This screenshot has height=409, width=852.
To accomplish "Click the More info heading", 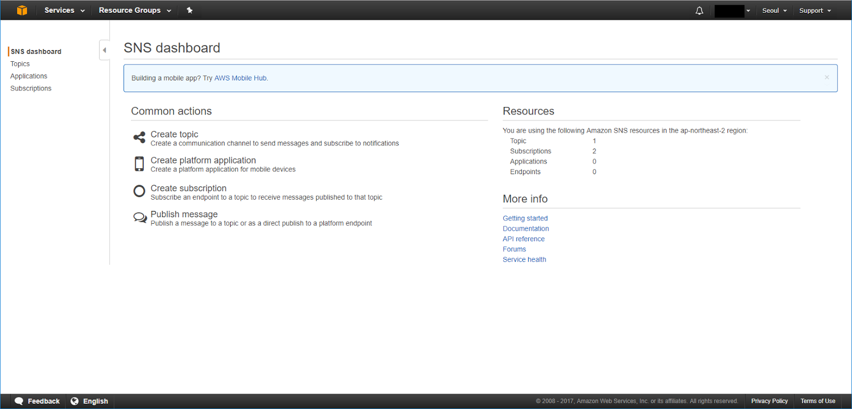I will [525, 199].
